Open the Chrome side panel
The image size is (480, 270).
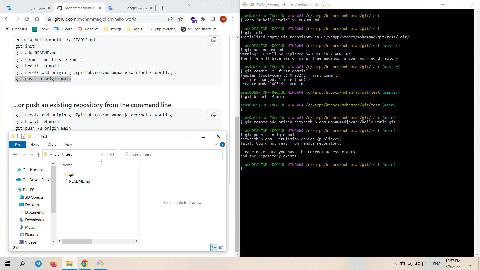213,19
